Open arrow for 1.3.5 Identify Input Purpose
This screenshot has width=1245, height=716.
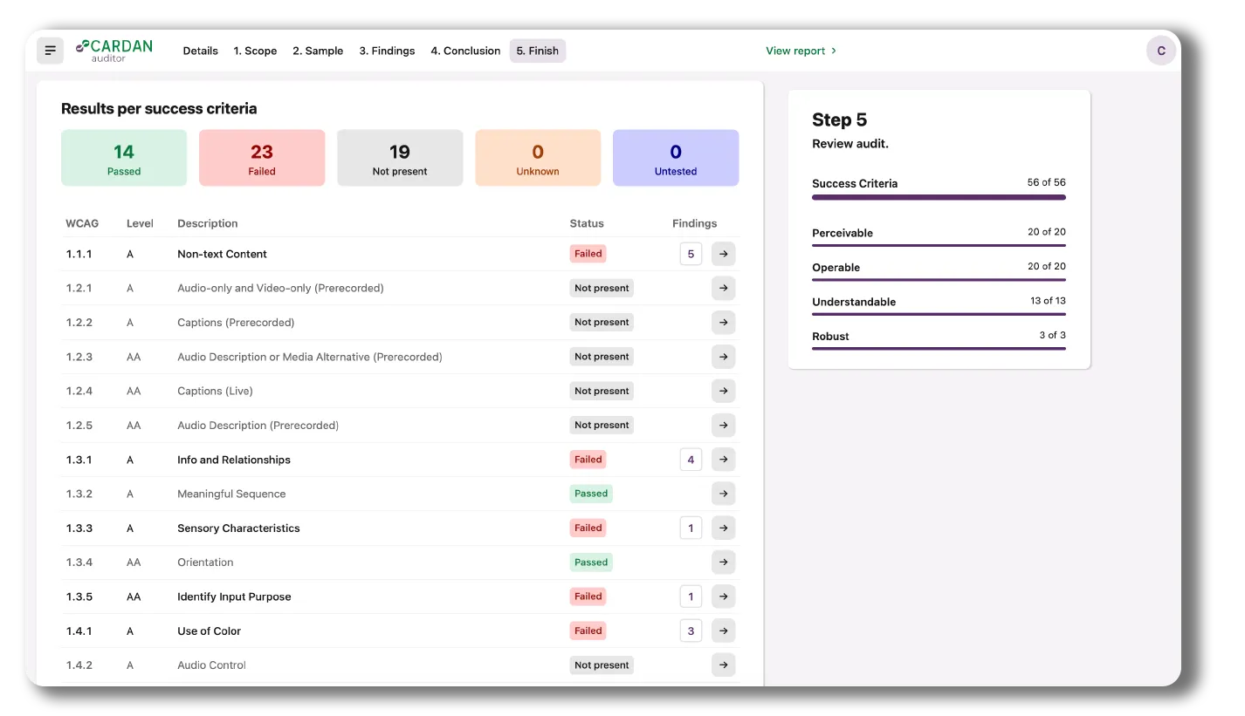click(723, 597)
